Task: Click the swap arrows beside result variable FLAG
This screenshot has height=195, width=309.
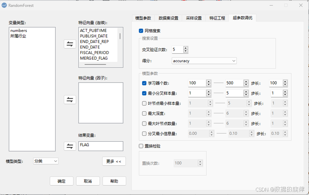Action: pyautogui.click(x=70, y=146)
